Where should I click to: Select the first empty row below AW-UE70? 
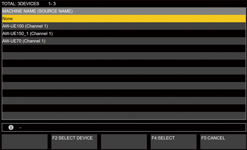pos(124,48)
